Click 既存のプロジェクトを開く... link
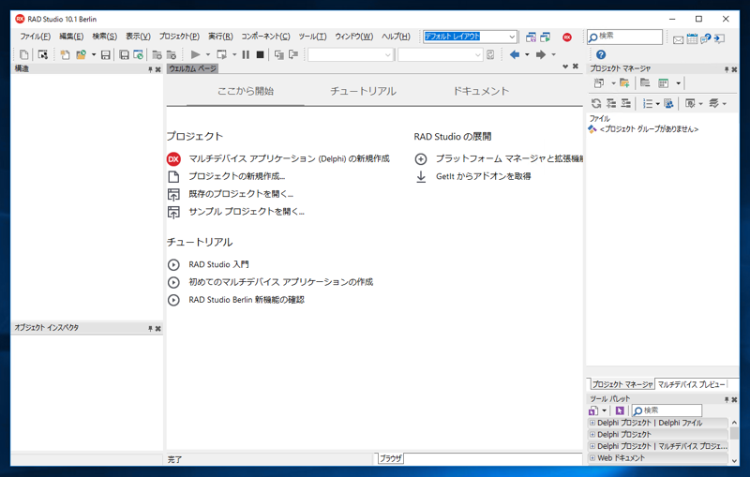750x477 pixels. [x=241, y=194]
